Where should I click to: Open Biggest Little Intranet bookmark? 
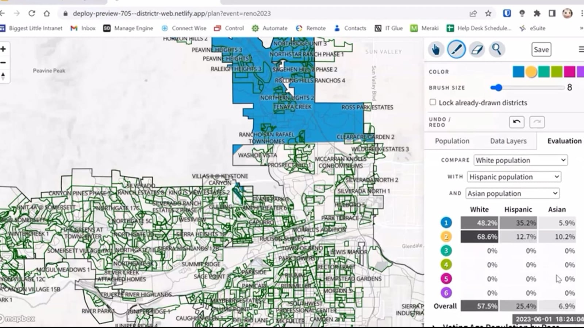[x=31, y=28]
